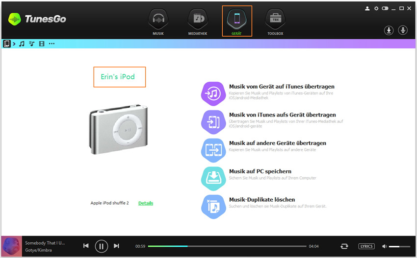Pause the current song
The image size is (417, 258).
click(101, 246)
